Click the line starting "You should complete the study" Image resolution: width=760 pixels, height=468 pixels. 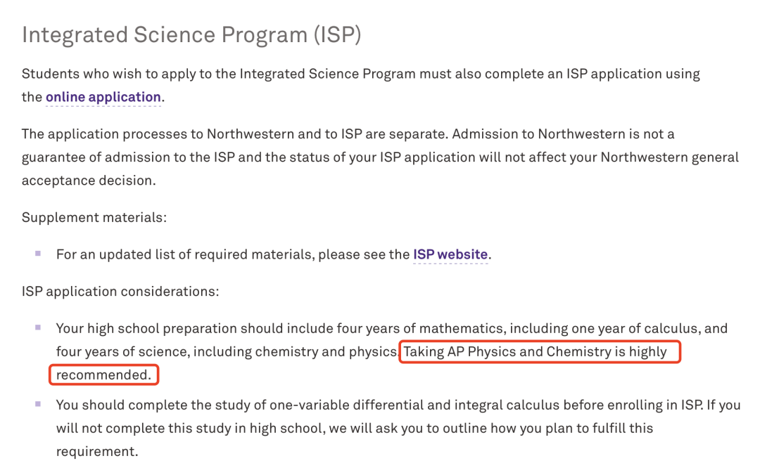click(398, 405)
